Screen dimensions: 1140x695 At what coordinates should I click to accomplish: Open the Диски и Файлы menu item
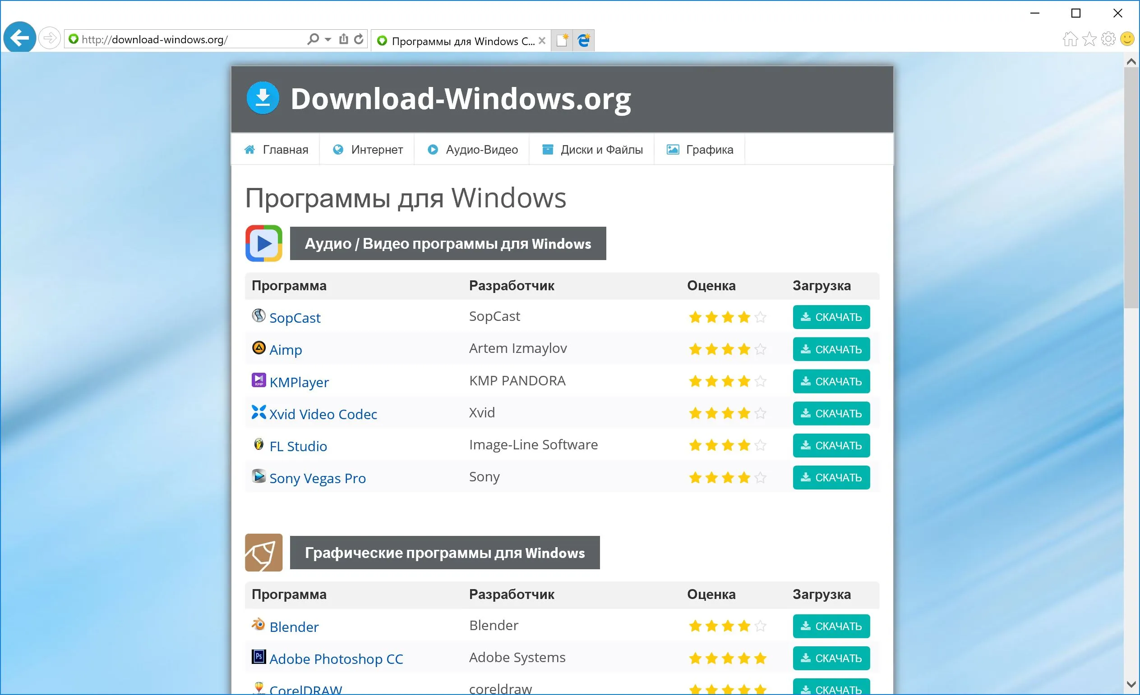[592, 149]
